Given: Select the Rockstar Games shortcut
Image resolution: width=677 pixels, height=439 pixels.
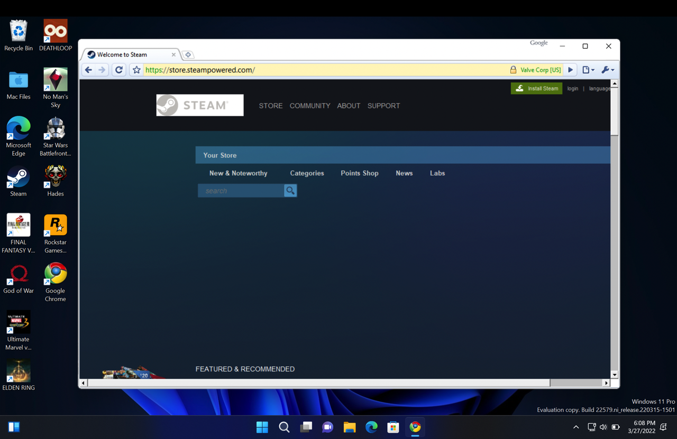Looking at the screenshot, I should tap(56, 233).
